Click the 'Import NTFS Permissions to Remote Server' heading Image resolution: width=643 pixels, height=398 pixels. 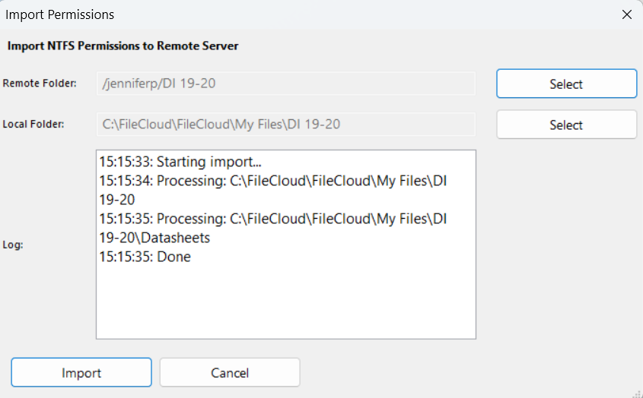click(x=123, y=46)
